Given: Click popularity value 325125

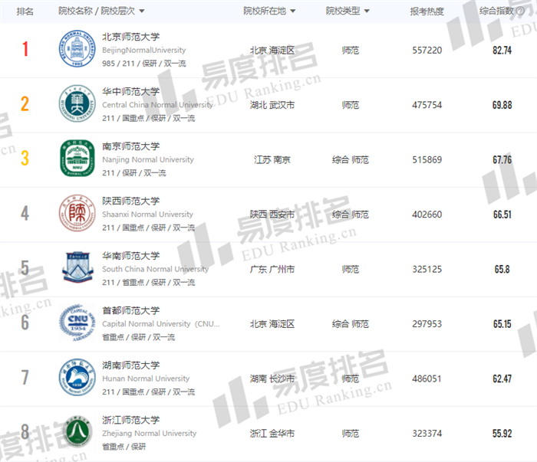Looking at the screenshot, I should point(427,269).
